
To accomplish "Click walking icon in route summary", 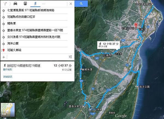I will [x=5, y=66].
